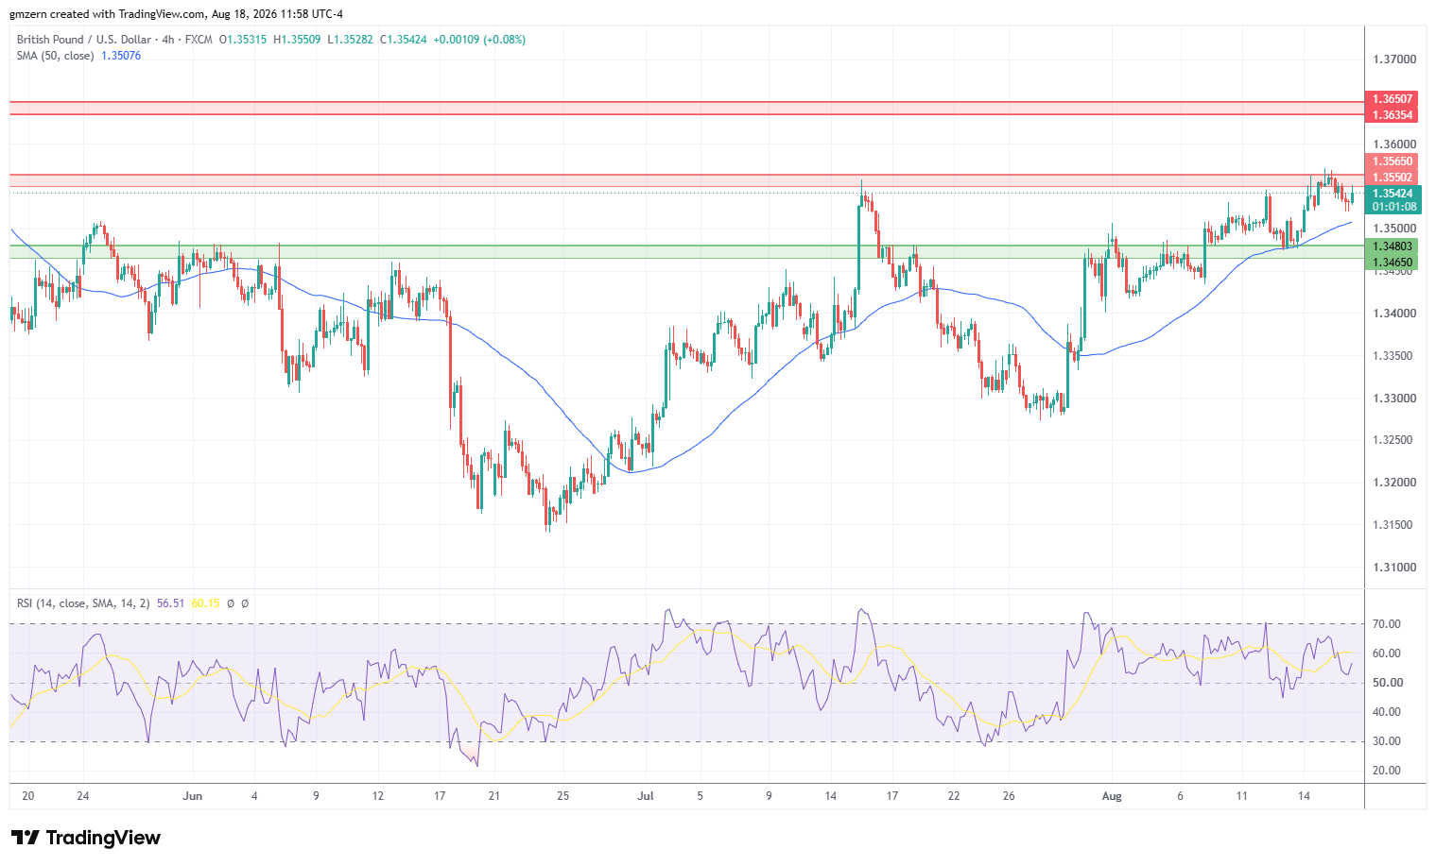The height and width of the screenshot is (866, 1436).
Task: Click the red 1.35502 price label
Action: coord(1393,178)
